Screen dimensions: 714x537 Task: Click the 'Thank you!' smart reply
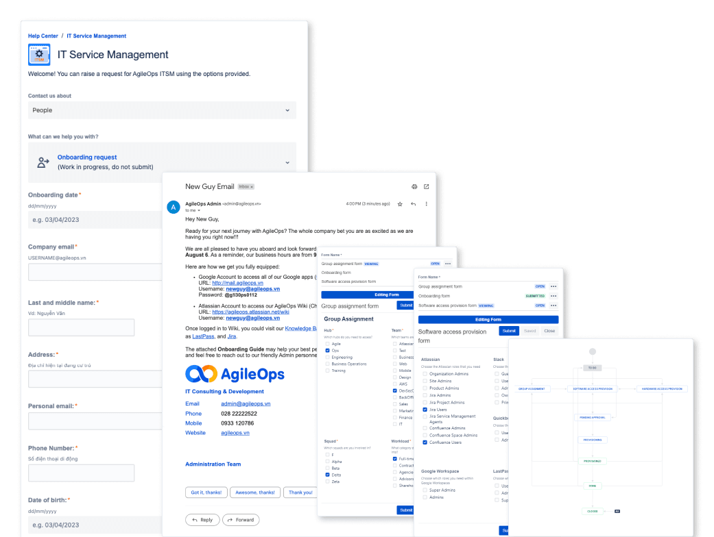tap(300, 492)
